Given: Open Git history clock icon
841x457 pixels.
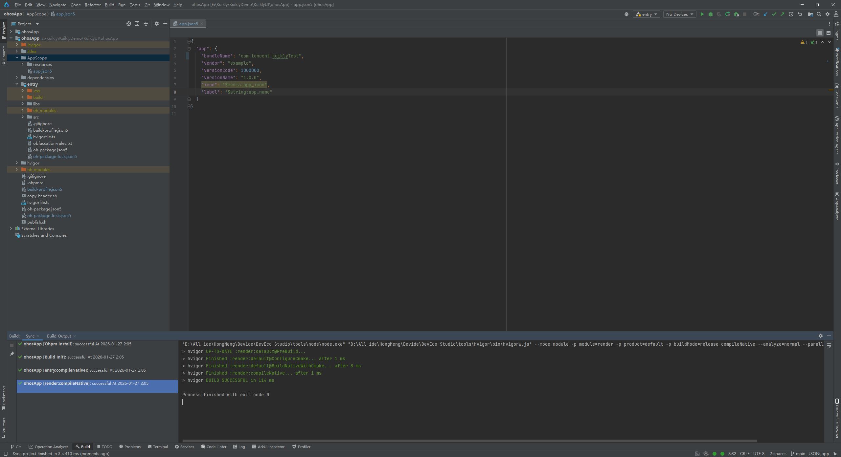Looking at the screenshot, I should click(x=791, y=14).
